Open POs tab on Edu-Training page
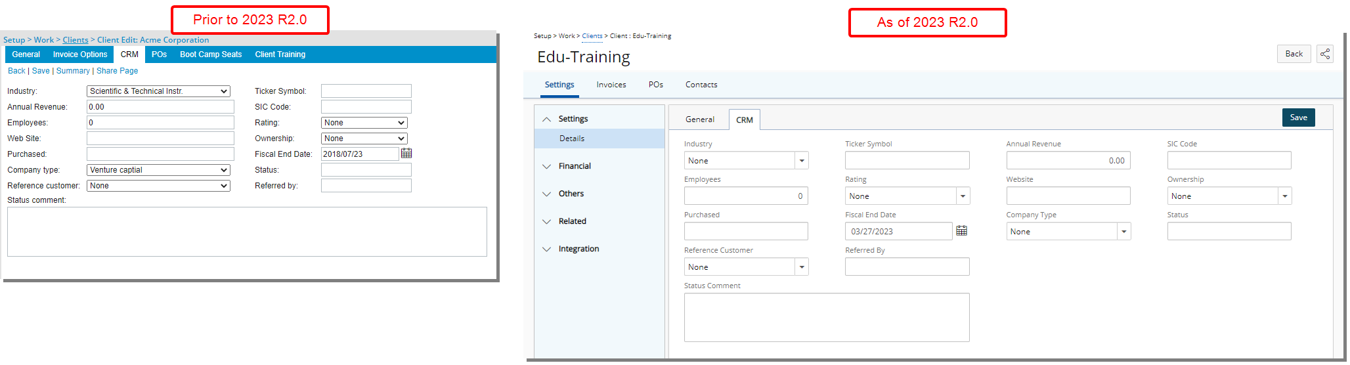The width and height of the screenshot is (1350, 365). point(656,85)
